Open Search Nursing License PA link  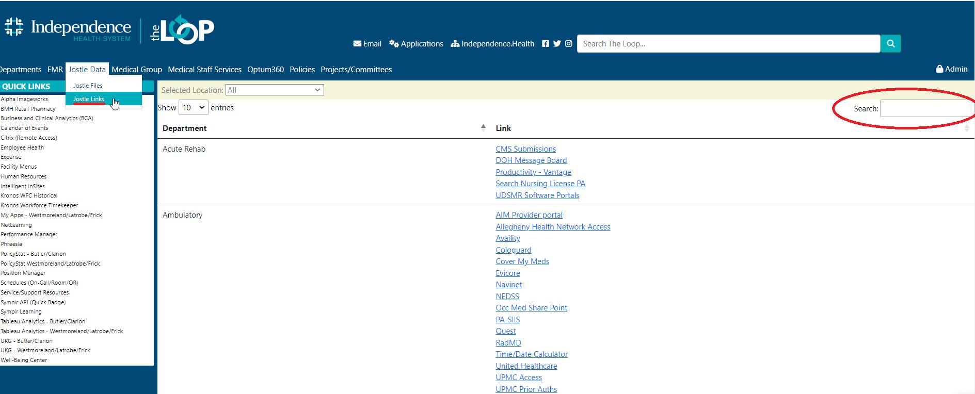point(540,184)
